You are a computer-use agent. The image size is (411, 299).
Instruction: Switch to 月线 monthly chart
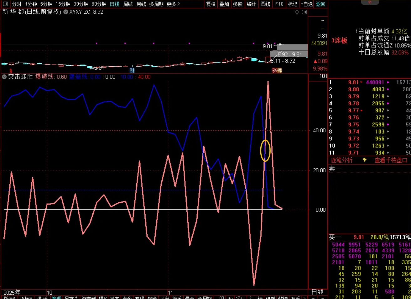pos(141,4)
